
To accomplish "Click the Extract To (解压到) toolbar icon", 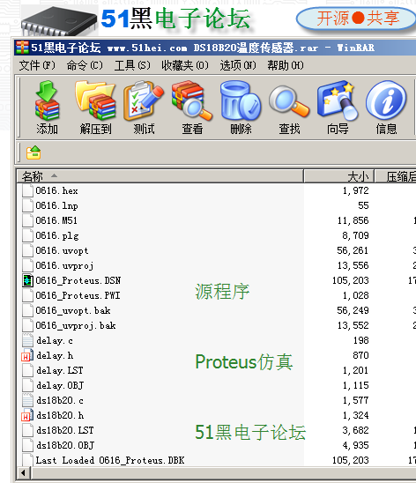I will [x=95, y=108].
